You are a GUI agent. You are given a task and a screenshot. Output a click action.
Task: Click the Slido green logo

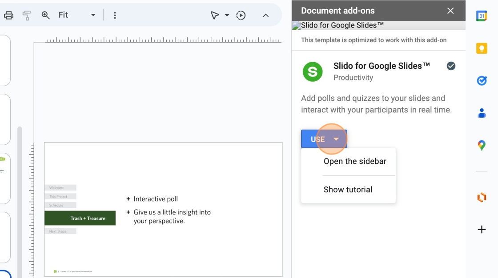point(313,71)
